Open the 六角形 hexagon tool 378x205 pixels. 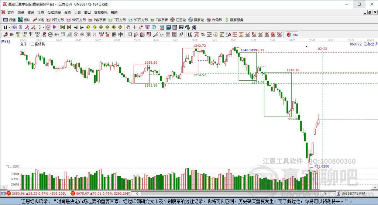[214, 20]
